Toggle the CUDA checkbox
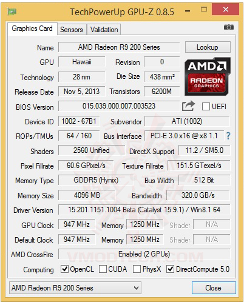The width and height of the screenshot is (244, 302). 103,269
